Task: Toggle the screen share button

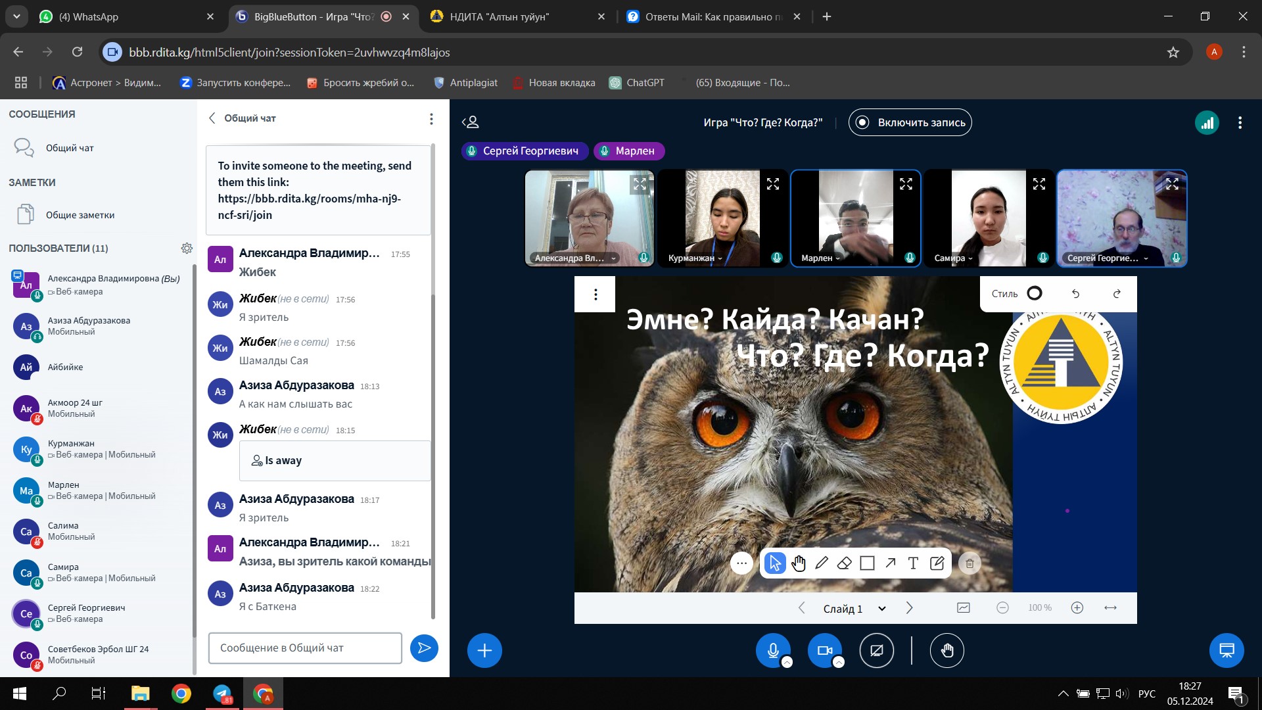Action: pyautogui.click(x=876, y=651)
